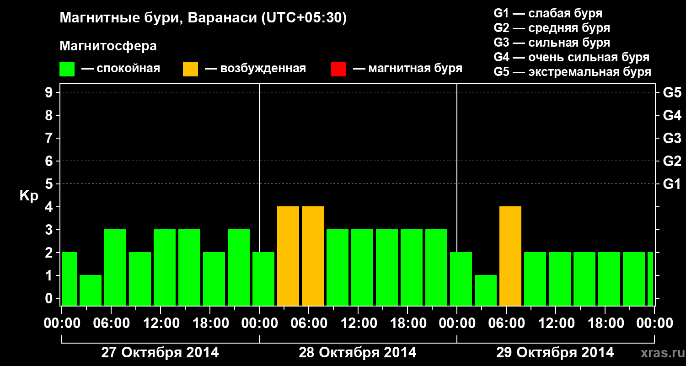This screenshot has height=366, width=686.
Task: Click the G5 — экстремальная буря legend line
Action: coord(572,72)
